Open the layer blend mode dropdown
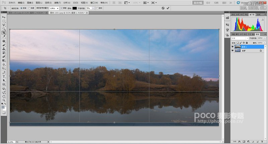The width and height of the screenshot is (268, 144). tap(240, 38)
